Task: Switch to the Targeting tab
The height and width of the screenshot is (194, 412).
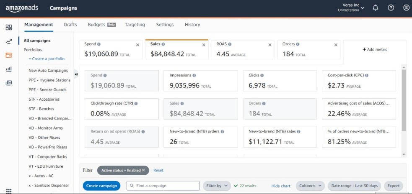Action: tap(135, 25)
